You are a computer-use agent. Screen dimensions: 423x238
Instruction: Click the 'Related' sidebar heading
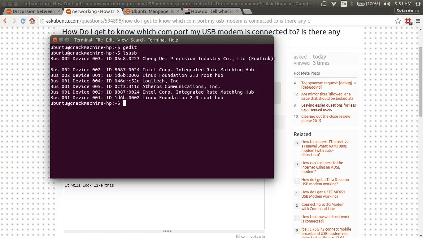pyautogui.click(x=302, y=134)
